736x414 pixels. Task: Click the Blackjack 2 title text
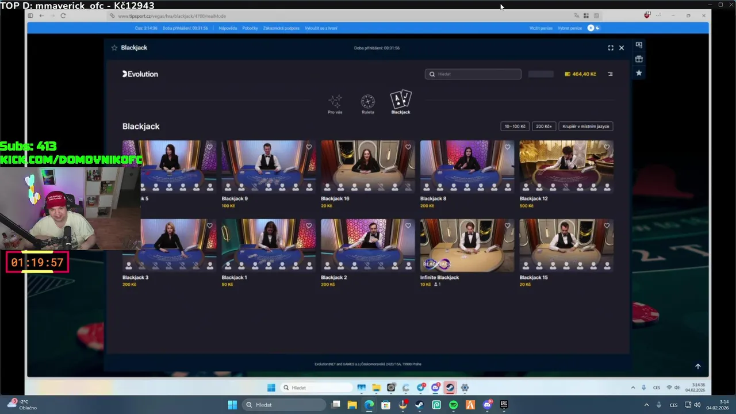(333, 277)
